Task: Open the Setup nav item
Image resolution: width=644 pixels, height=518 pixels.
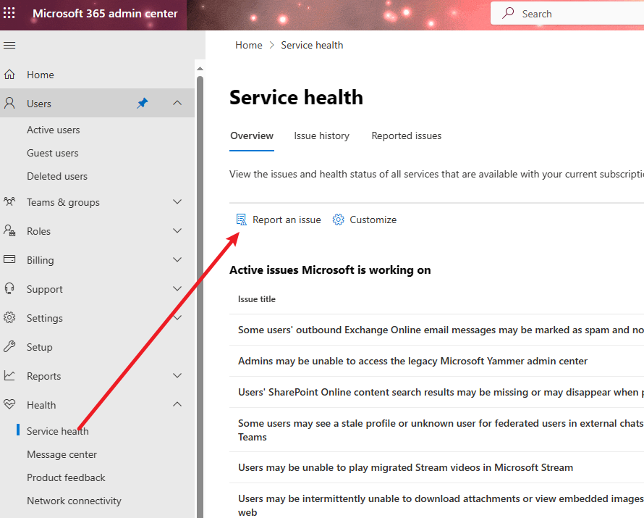Action: coord(97,346)
